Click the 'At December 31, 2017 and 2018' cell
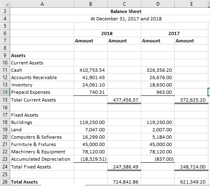210x186 pixels. click(x=126, y=19)
